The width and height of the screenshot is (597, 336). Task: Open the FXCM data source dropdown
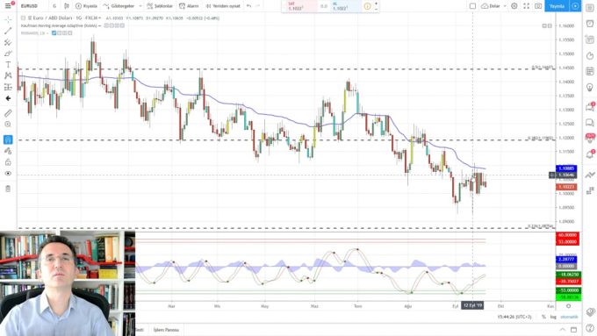point(92,18)
